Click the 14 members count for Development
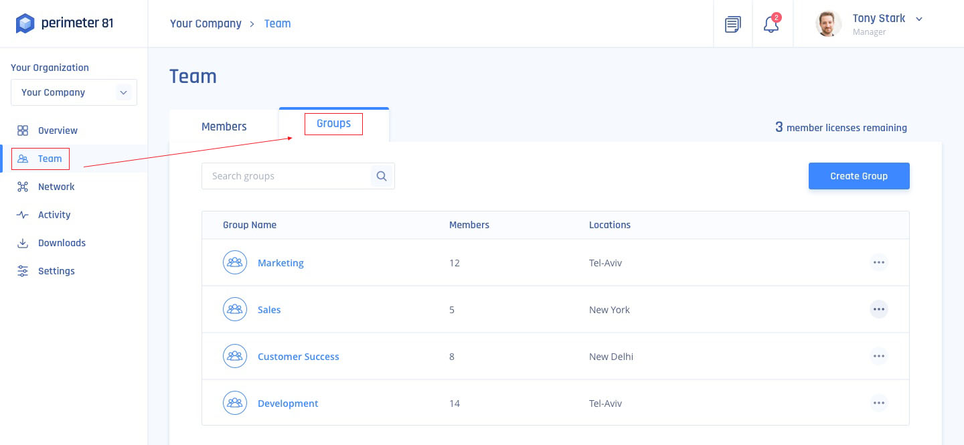This screenshot has width=964, height=445. click(455, 404)
